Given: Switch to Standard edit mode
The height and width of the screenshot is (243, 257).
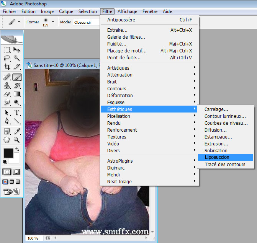Looking at the screenshot, I should 7,172.
